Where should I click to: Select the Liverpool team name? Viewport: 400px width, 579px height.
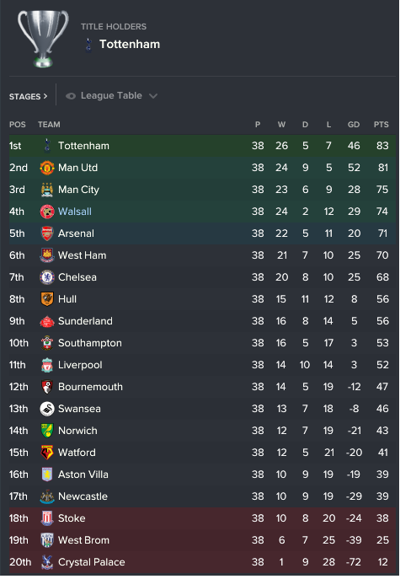point(80,365)
